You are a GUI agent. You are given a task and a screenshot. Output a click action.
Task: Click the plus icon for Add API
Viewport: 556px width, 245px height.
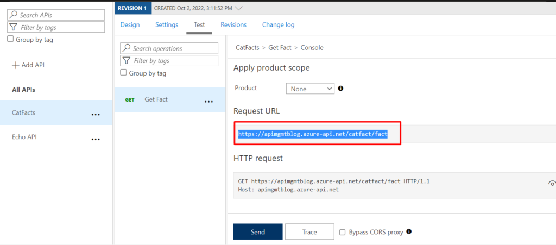coord(16,65)
